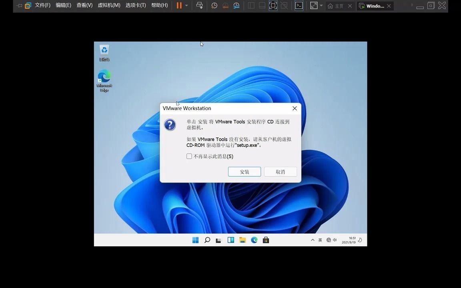461x288 pixels.
Task: Select the Microsoft Edge desktop shortcut
Action: (x=104, y=80)
